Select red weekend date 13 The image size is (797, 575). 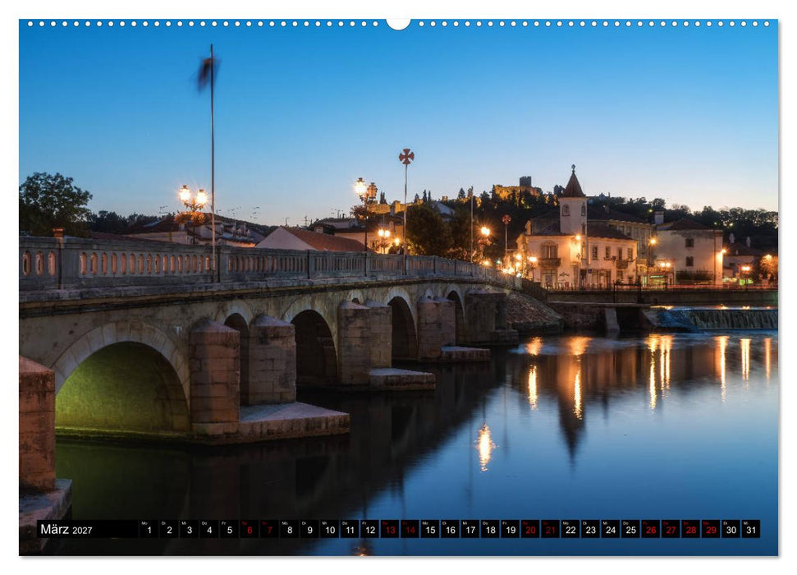(x=390, y=529)
